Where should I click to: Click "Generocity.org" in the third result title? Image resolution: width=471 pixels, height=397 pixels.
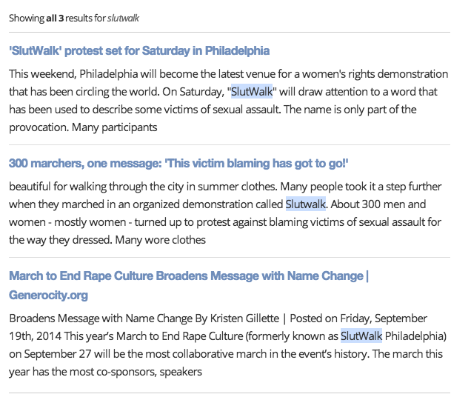coord(48,295)
